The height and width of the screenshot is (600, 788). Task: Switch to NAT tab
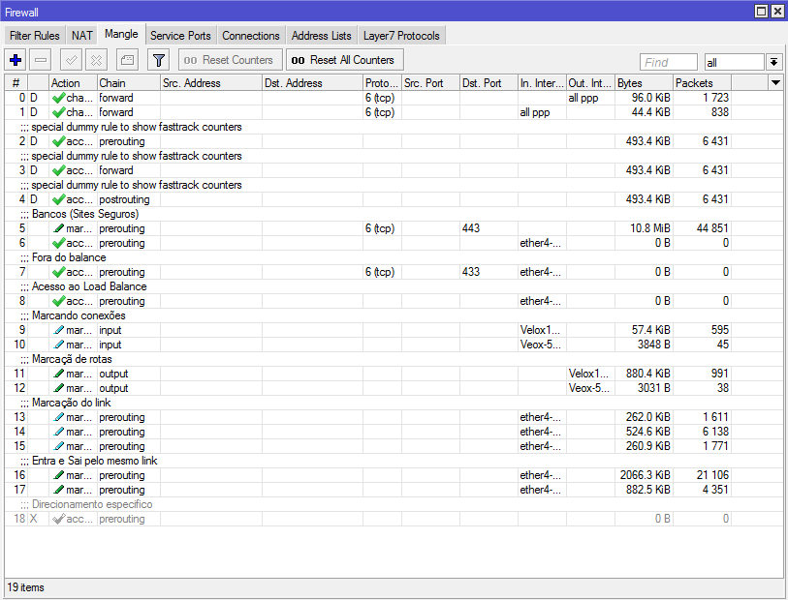(82, 36)
